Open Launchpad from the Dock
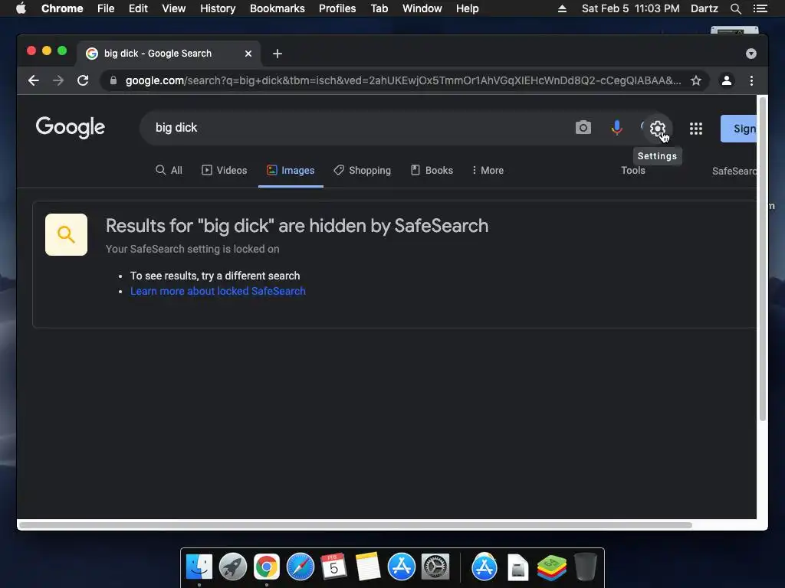This screenshot has width=785, height=588. click(x=233, y=567)
